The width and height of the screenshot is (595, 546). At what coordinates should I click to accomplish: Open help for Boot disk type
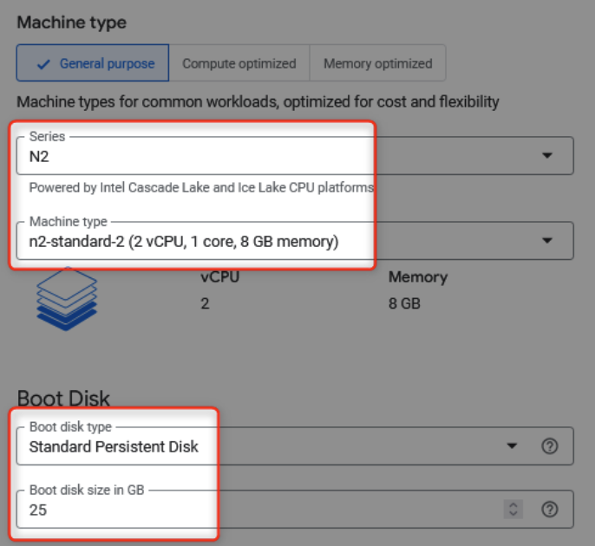[x=548, y=446]
